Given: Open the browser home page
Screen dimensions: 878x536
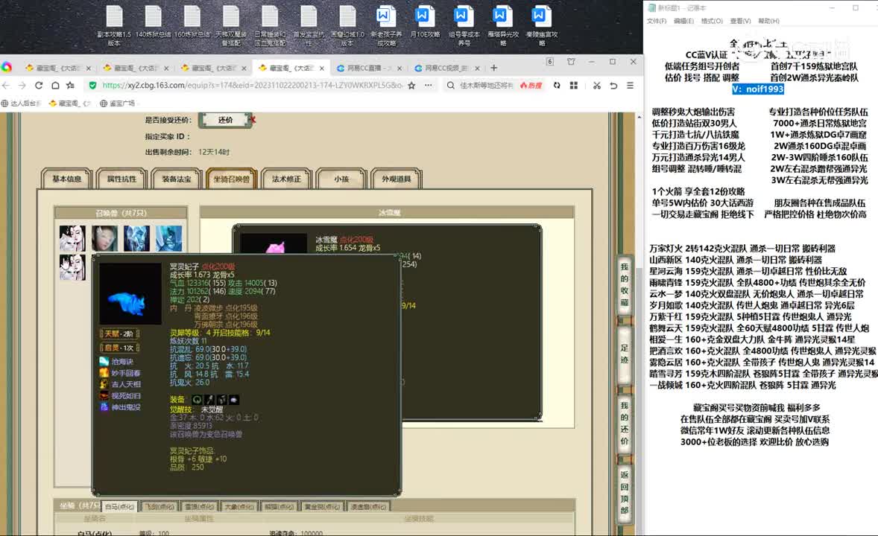Looking at the screenshot, I should 55,86.
